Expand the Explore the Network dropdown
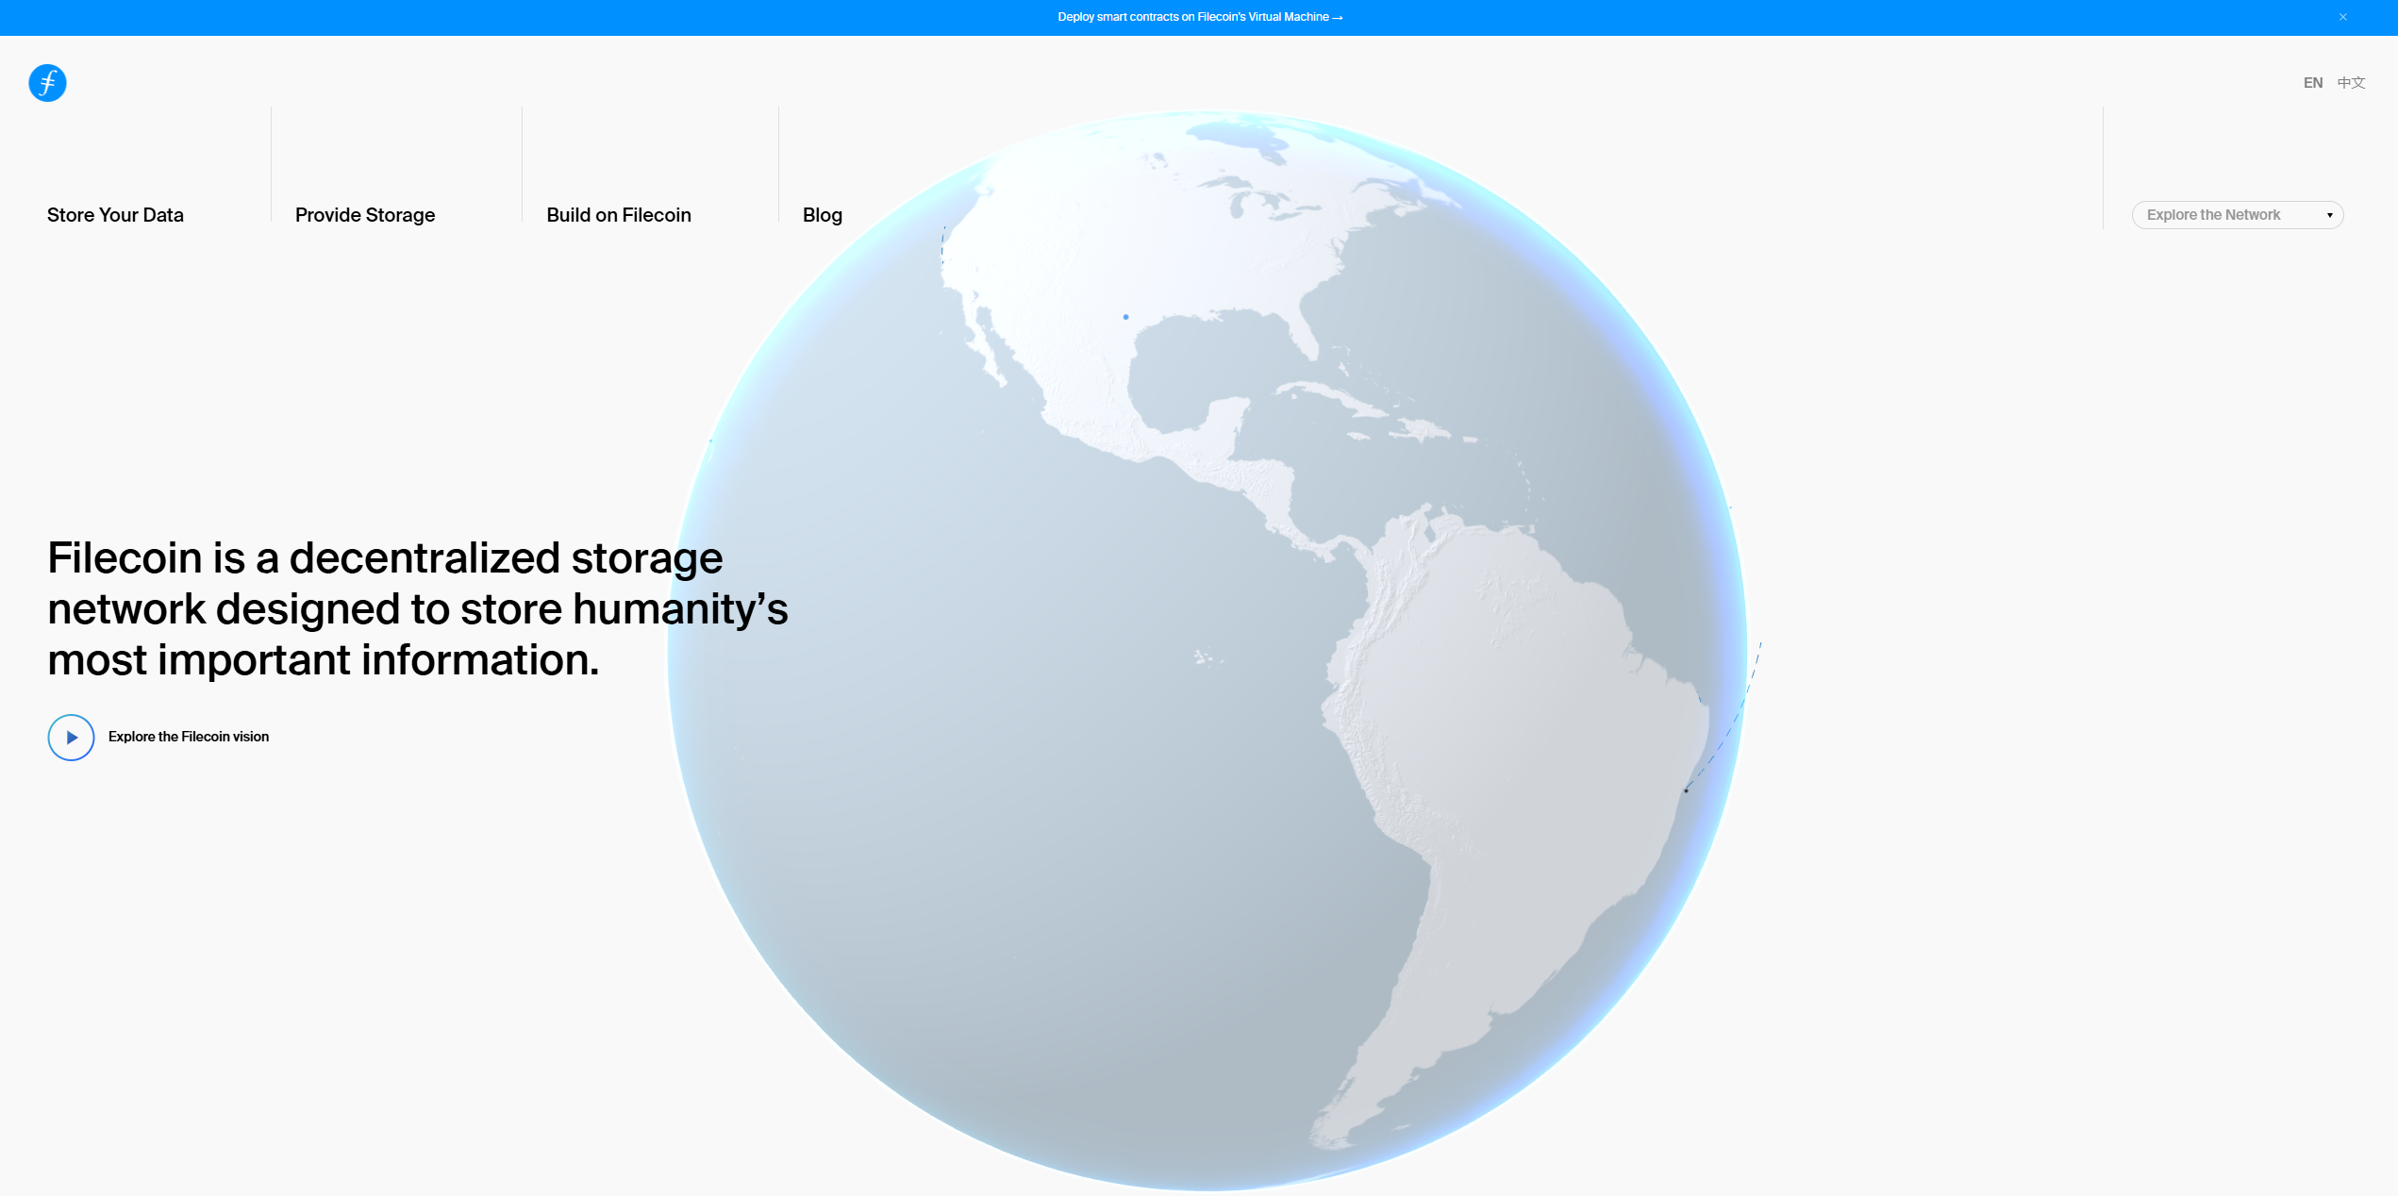 pos(2238,215)
